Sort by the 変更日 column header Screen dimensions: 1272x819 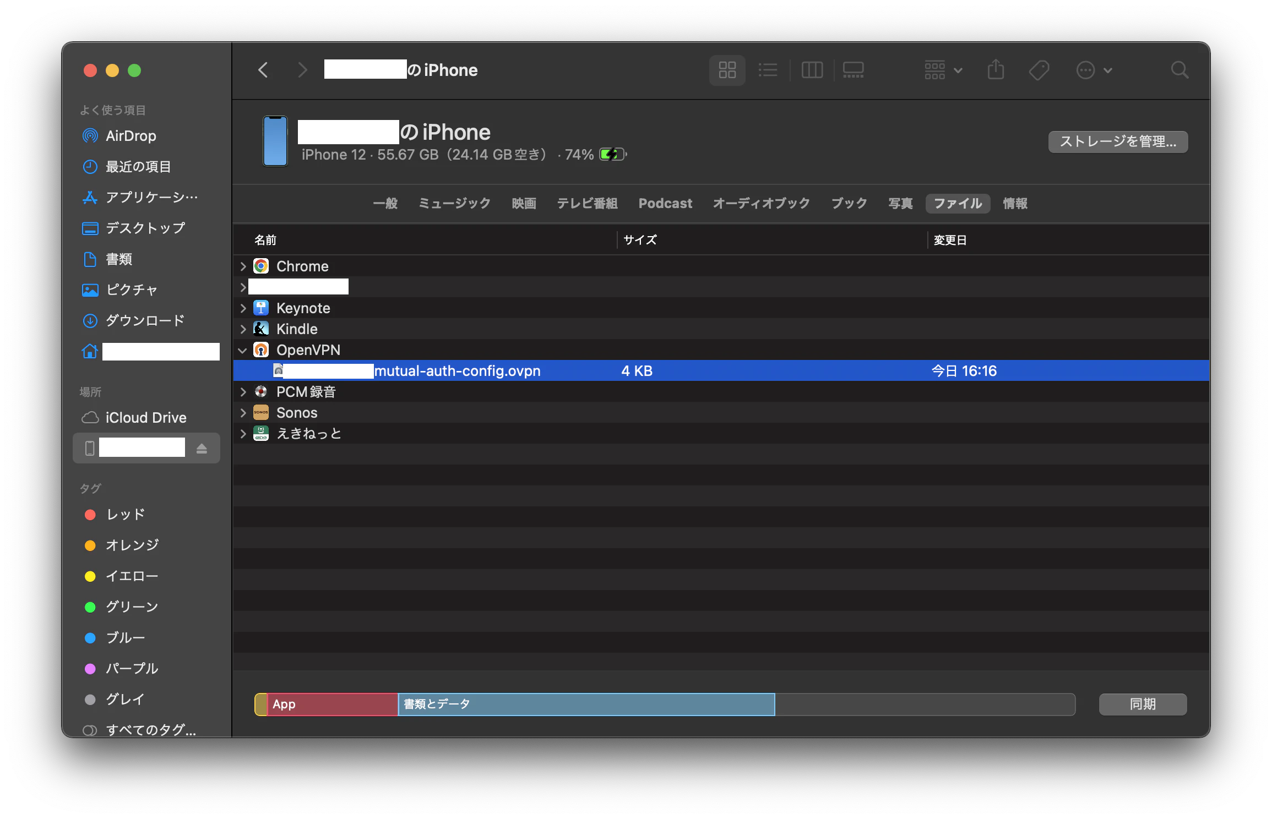(950, 240)
